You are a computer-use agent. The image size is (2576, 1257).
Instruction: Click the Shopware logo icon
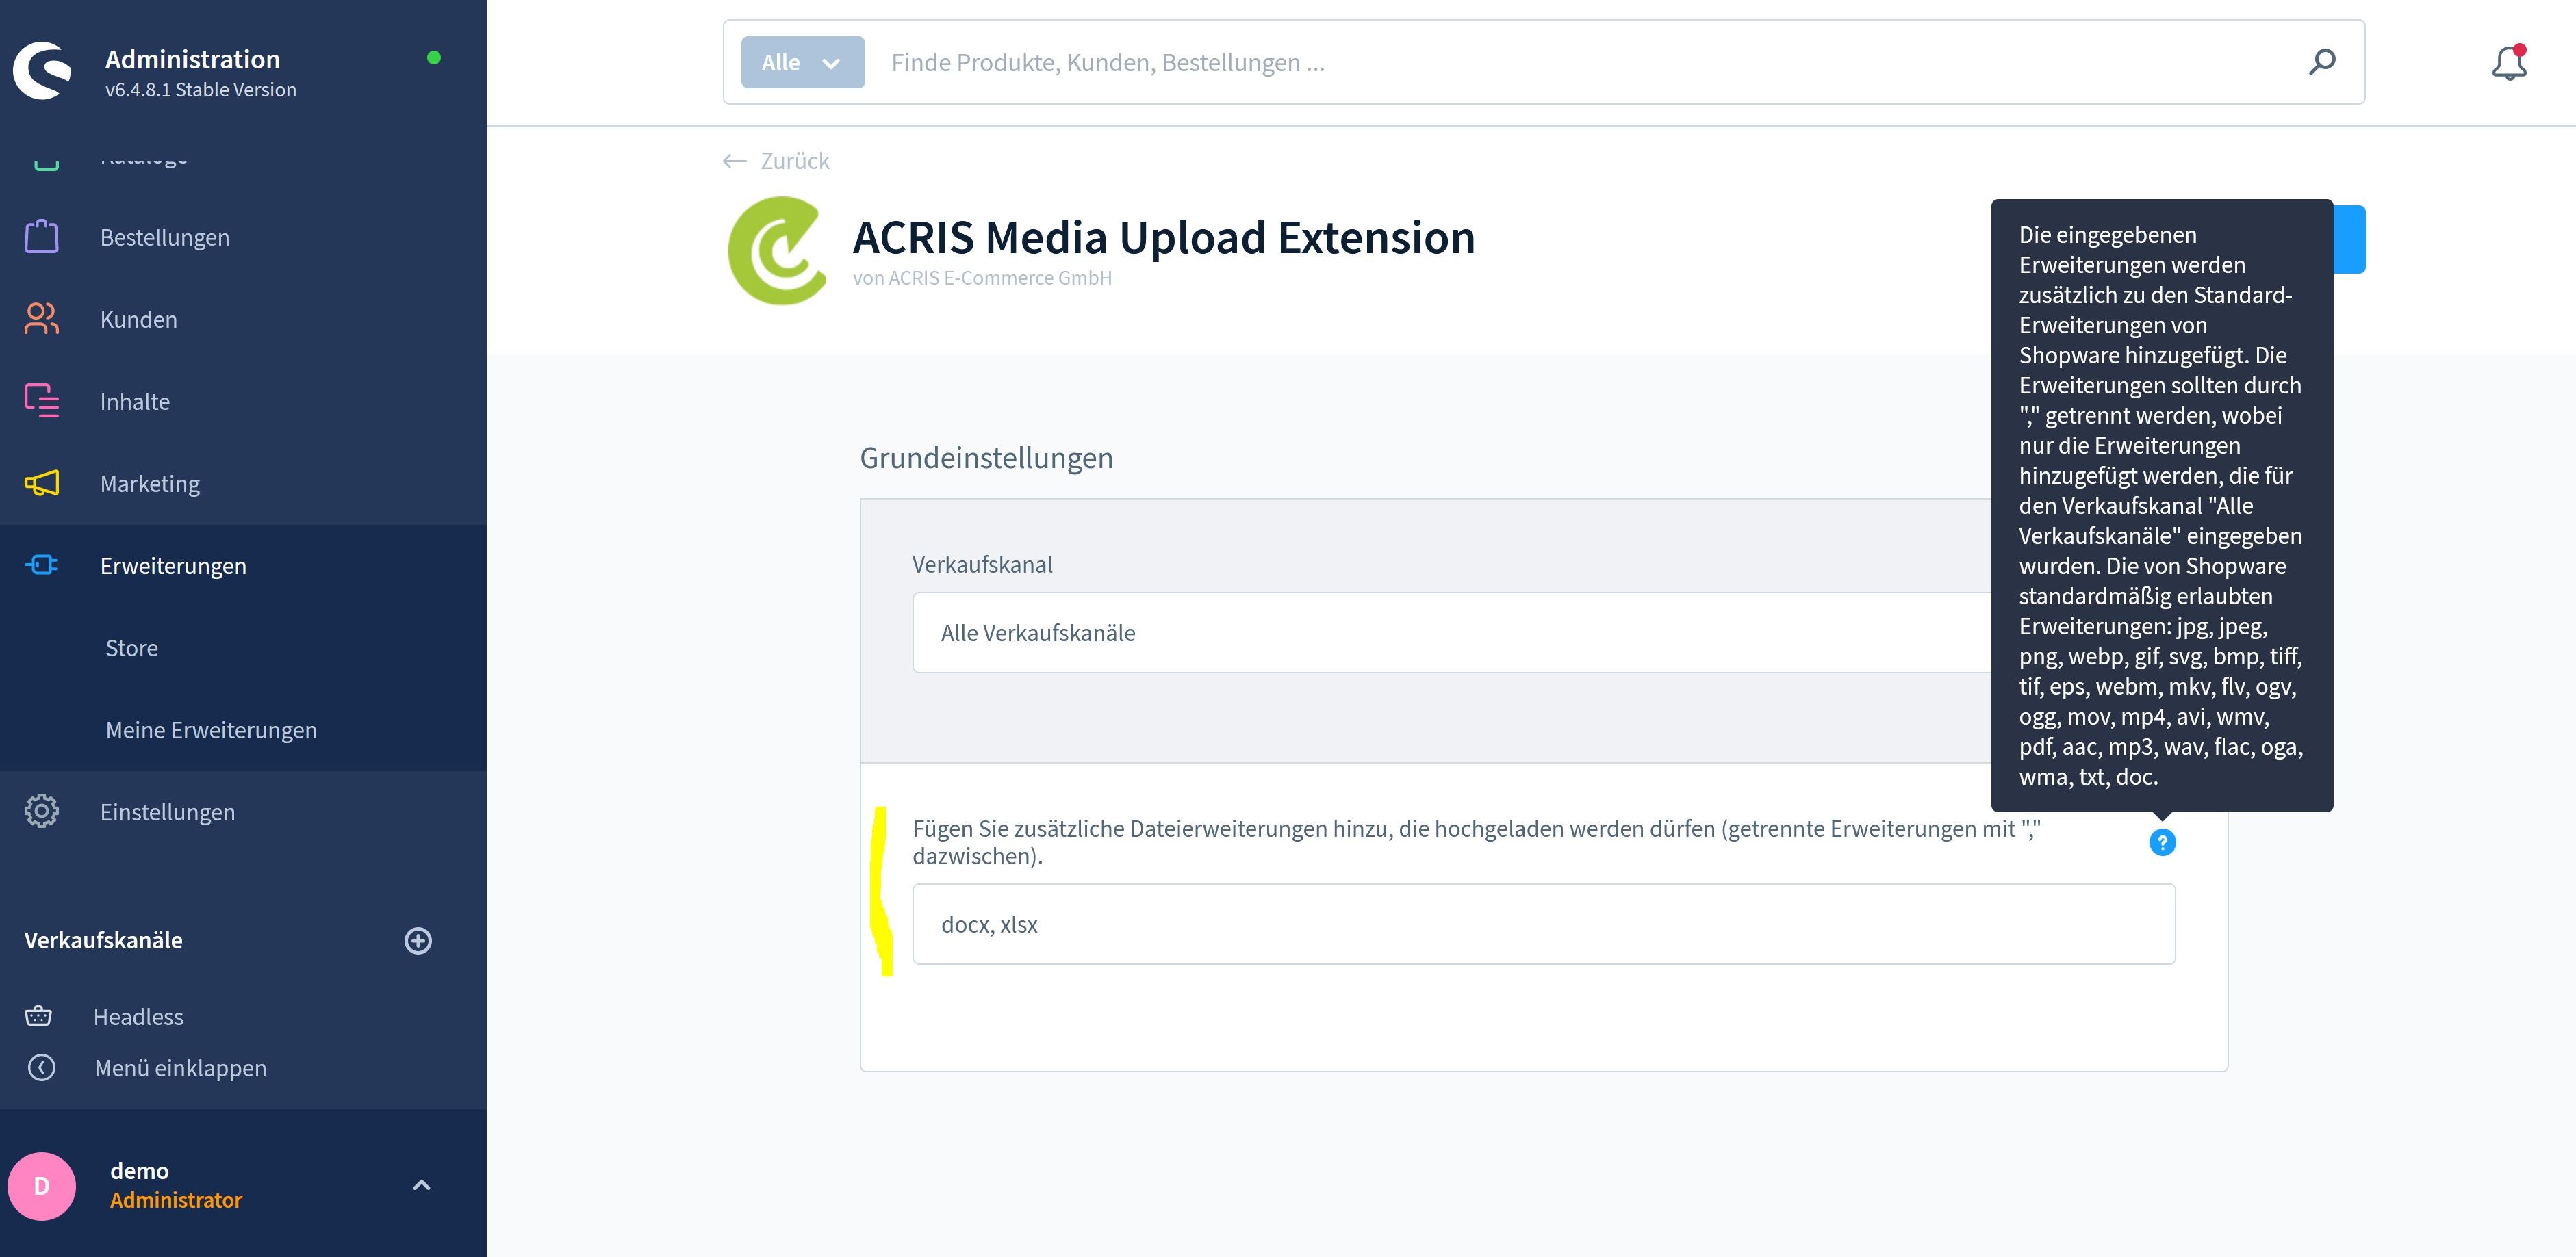tap(42, 71)
